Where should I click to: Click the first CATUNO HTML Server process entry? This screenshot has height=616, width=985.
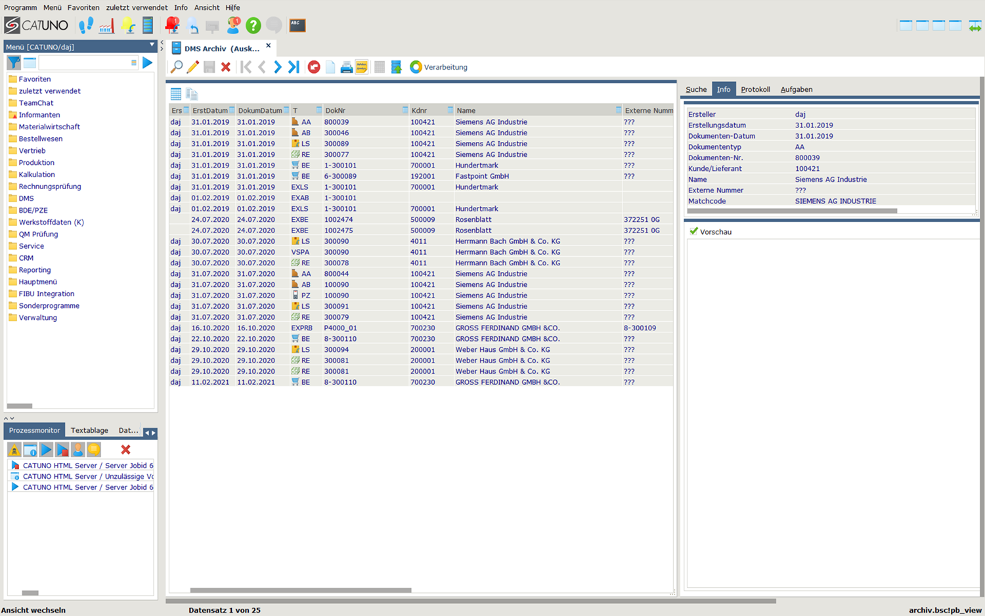(87, 466)
